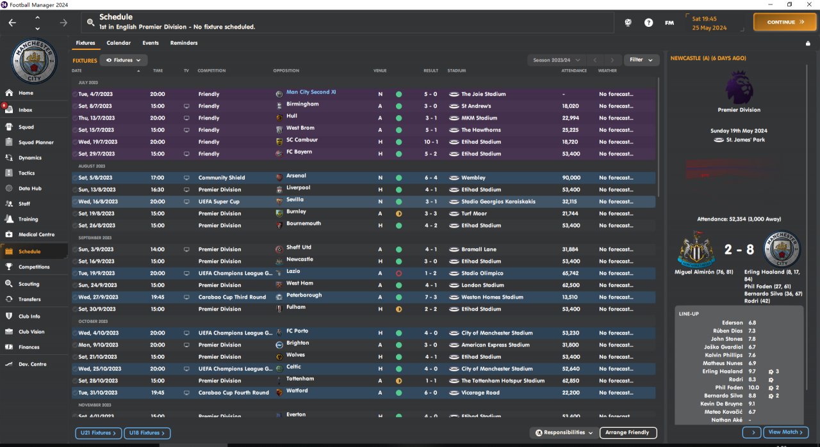Open the Fixtures view dropdown
The width and height of the screenshot is (820, 447).
(x=124, y=60)
